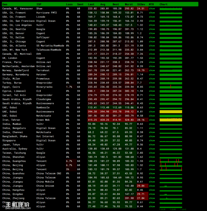Show MTR for Dallas Softlayer

pyautogui.click(x=152, y=37)
